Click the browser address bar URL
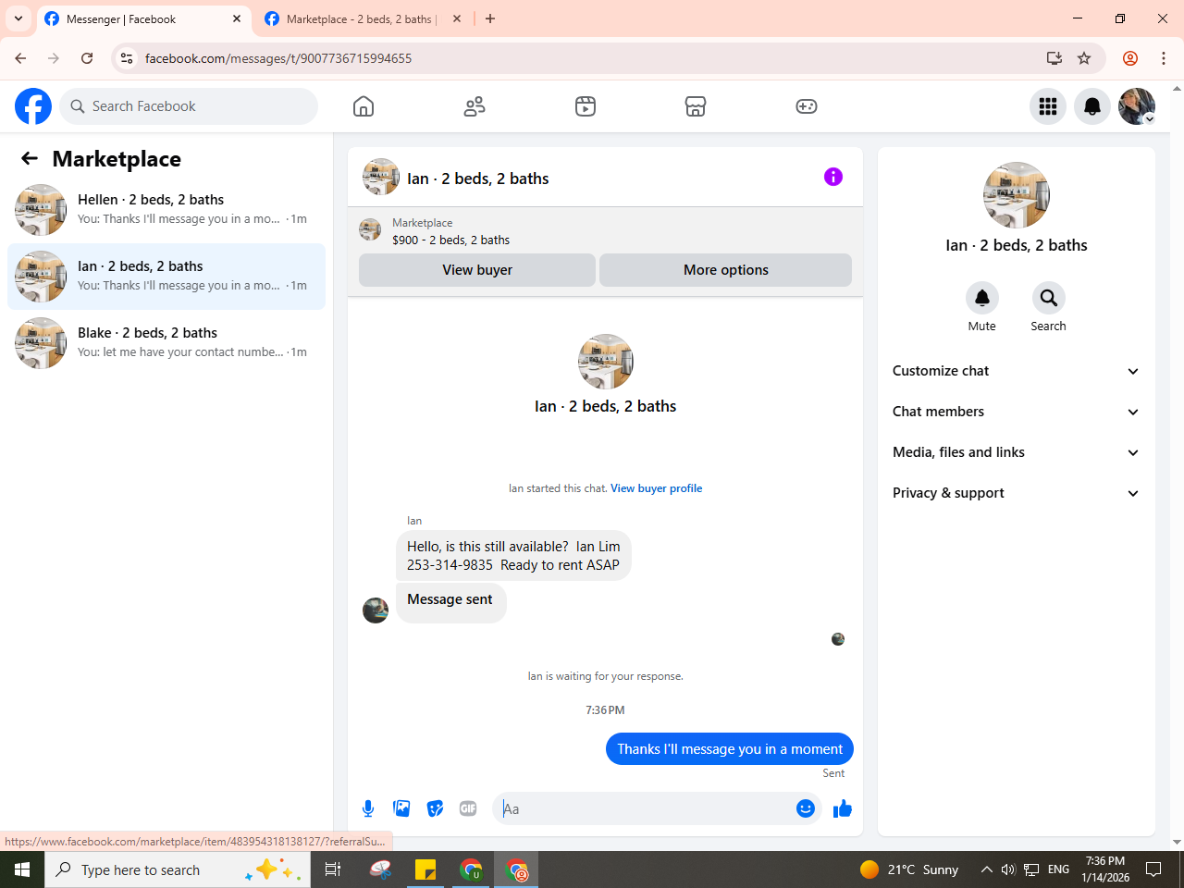Screen dimensions: 1184x888 [x=278, y=58]
